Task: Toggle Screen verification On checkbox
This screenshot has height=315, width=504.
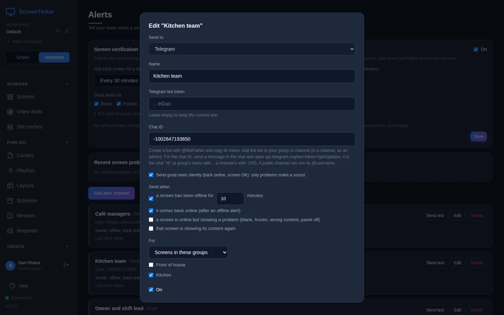Action: (476, 49)
